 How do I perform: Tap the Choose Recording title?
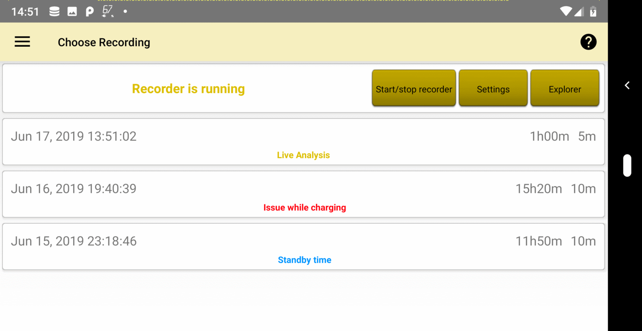click(104, 43)
